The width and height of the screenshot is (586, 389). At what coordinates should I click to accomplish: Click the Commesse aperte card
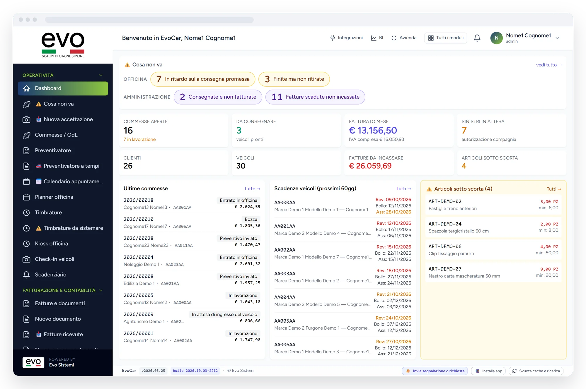tap(174, 131)
